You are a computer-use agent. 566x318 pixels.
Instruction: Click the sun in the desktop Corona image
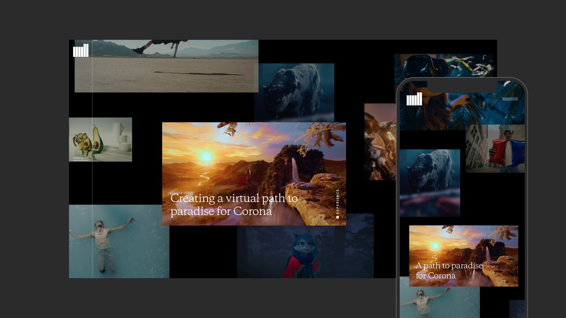[x=207, y=157]
